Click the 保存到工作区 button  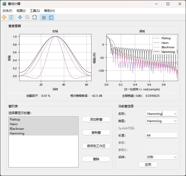coord(96,146)
